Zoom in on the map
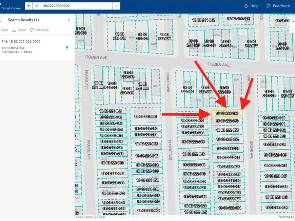Screen dimensions: 295x221 click(x=293, y=21)
